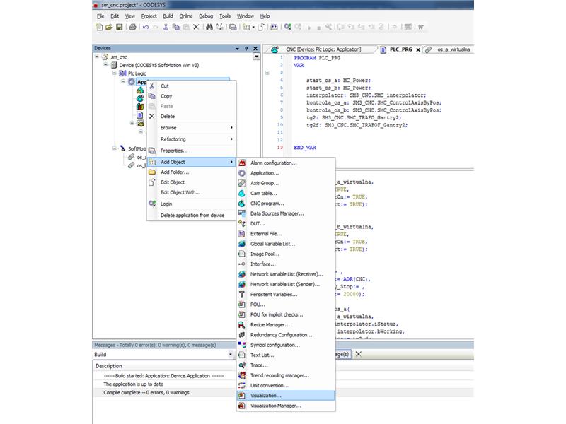This screenshot has height=424, width=566.
Task: Click Copy in the context menu
Action: coord(191,96)
